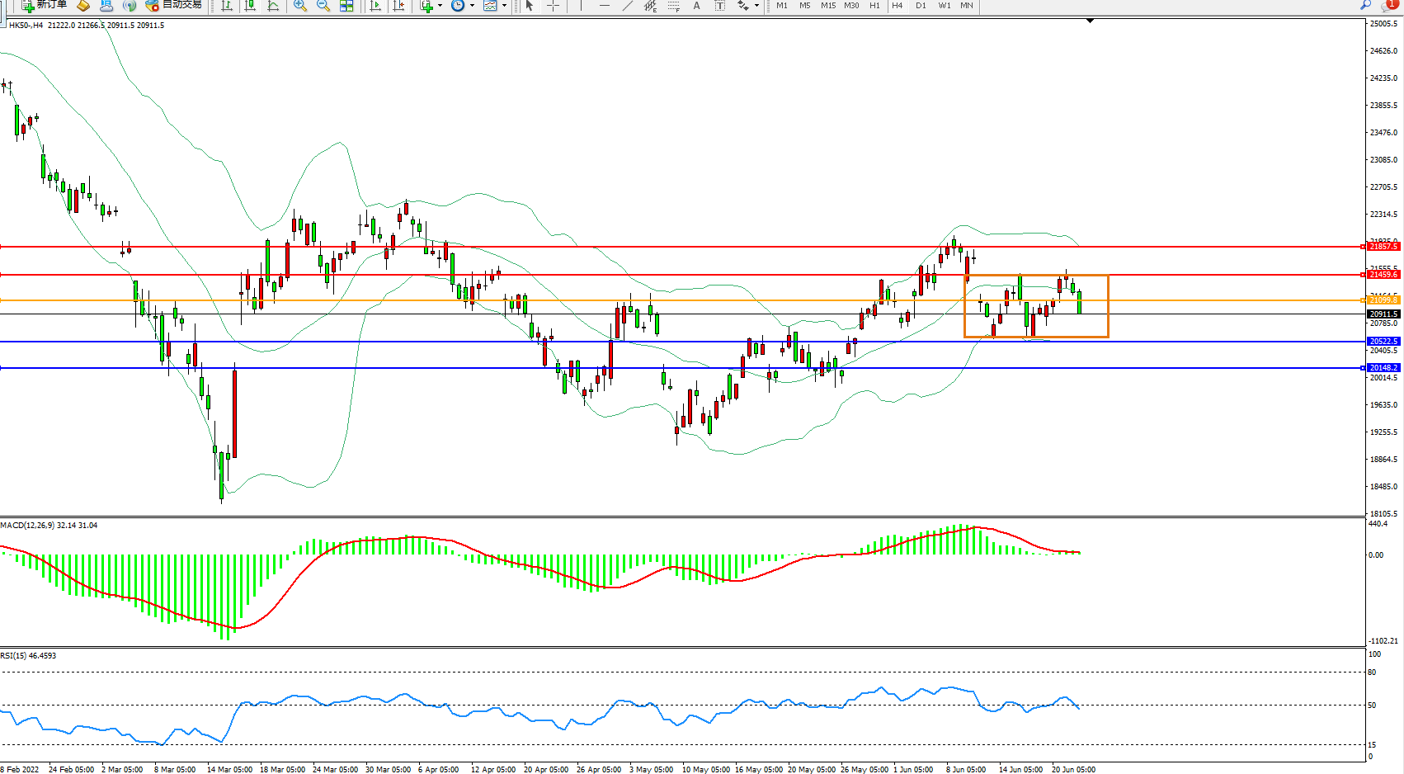Open the search magnifier icon

[x=1365, y=5]
